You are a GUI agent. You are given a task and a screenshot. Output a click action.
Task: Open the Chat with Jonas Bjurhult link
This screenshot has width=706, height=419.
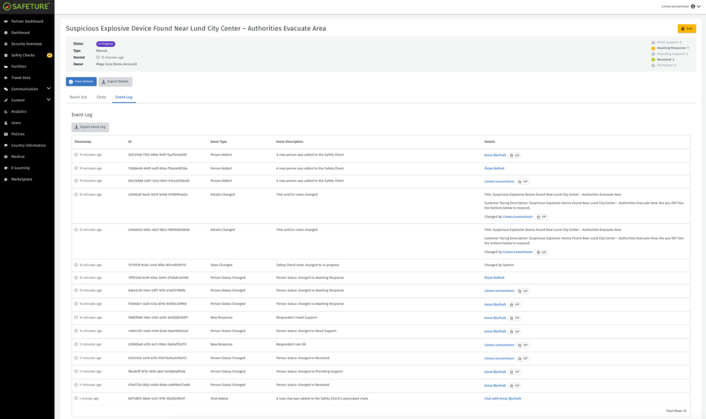[502, 399]
